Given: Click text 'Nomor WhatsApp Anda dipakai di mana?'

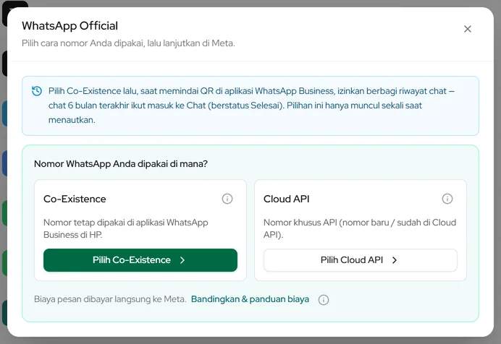Looking at the screenshot, I should (121, 164).
